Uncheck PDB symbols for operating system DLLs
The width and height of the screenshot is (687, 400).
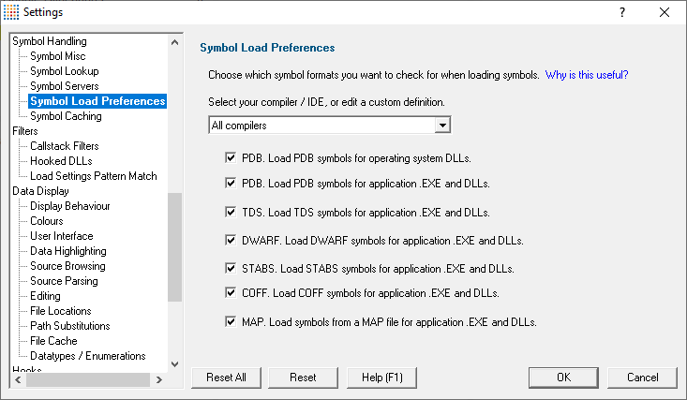231,157
